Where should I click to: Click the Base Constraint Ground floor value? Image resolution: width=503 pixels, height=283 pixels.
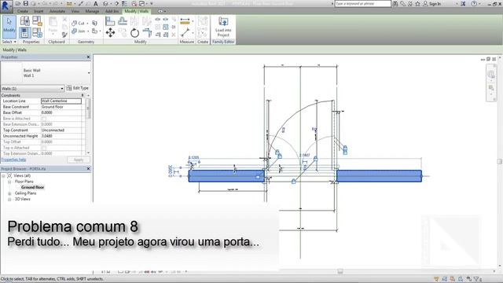(61, 107)
